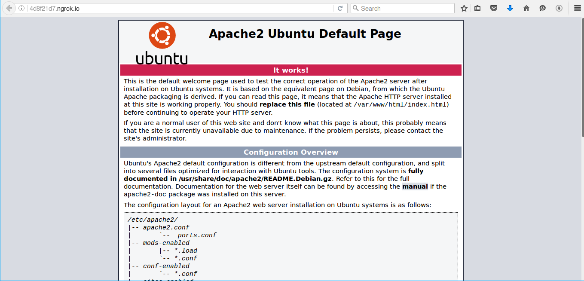Open the hamburger menu

tap(577, 8)
